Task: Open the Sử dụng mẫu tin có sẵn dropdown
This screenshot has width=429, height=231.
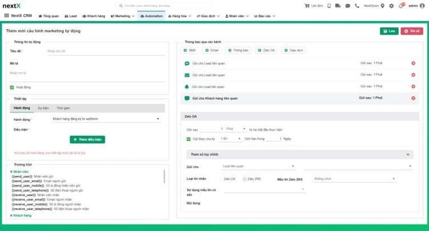Action: [x=265, y=190]
